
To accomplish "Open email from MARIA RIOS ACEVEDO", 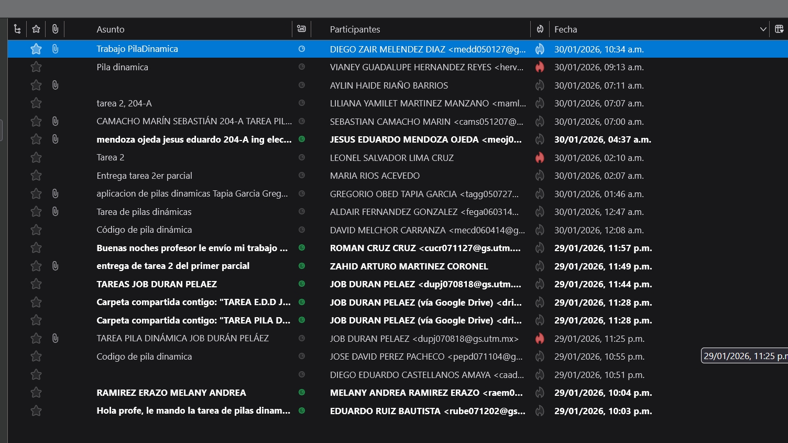I will click(x=375, y=176).
